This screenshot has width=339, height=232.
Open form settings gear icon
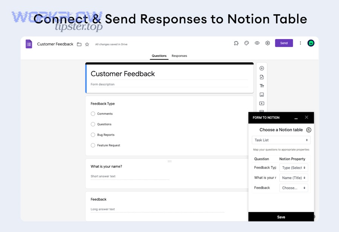point(267,43)
